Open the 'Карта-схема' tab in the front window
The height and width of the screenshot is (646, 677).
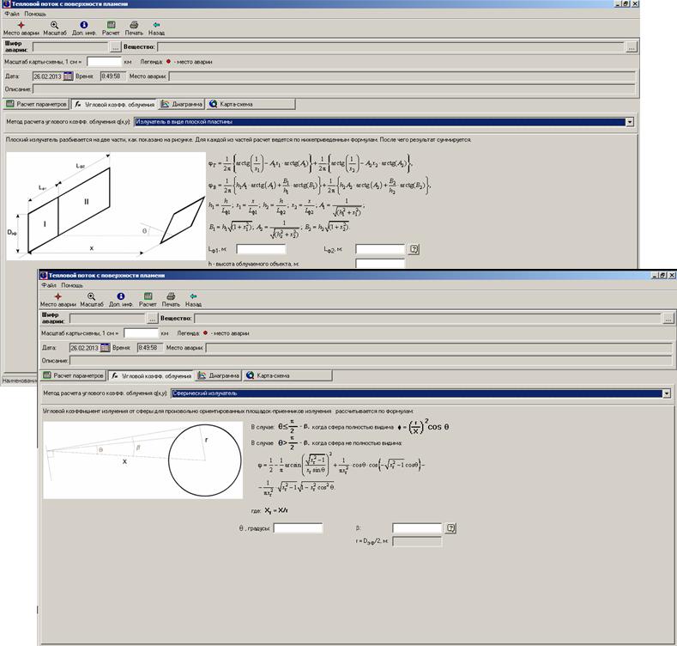(267, 375)
